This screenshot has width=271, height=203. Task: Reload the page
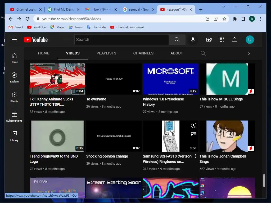(28, 19)
